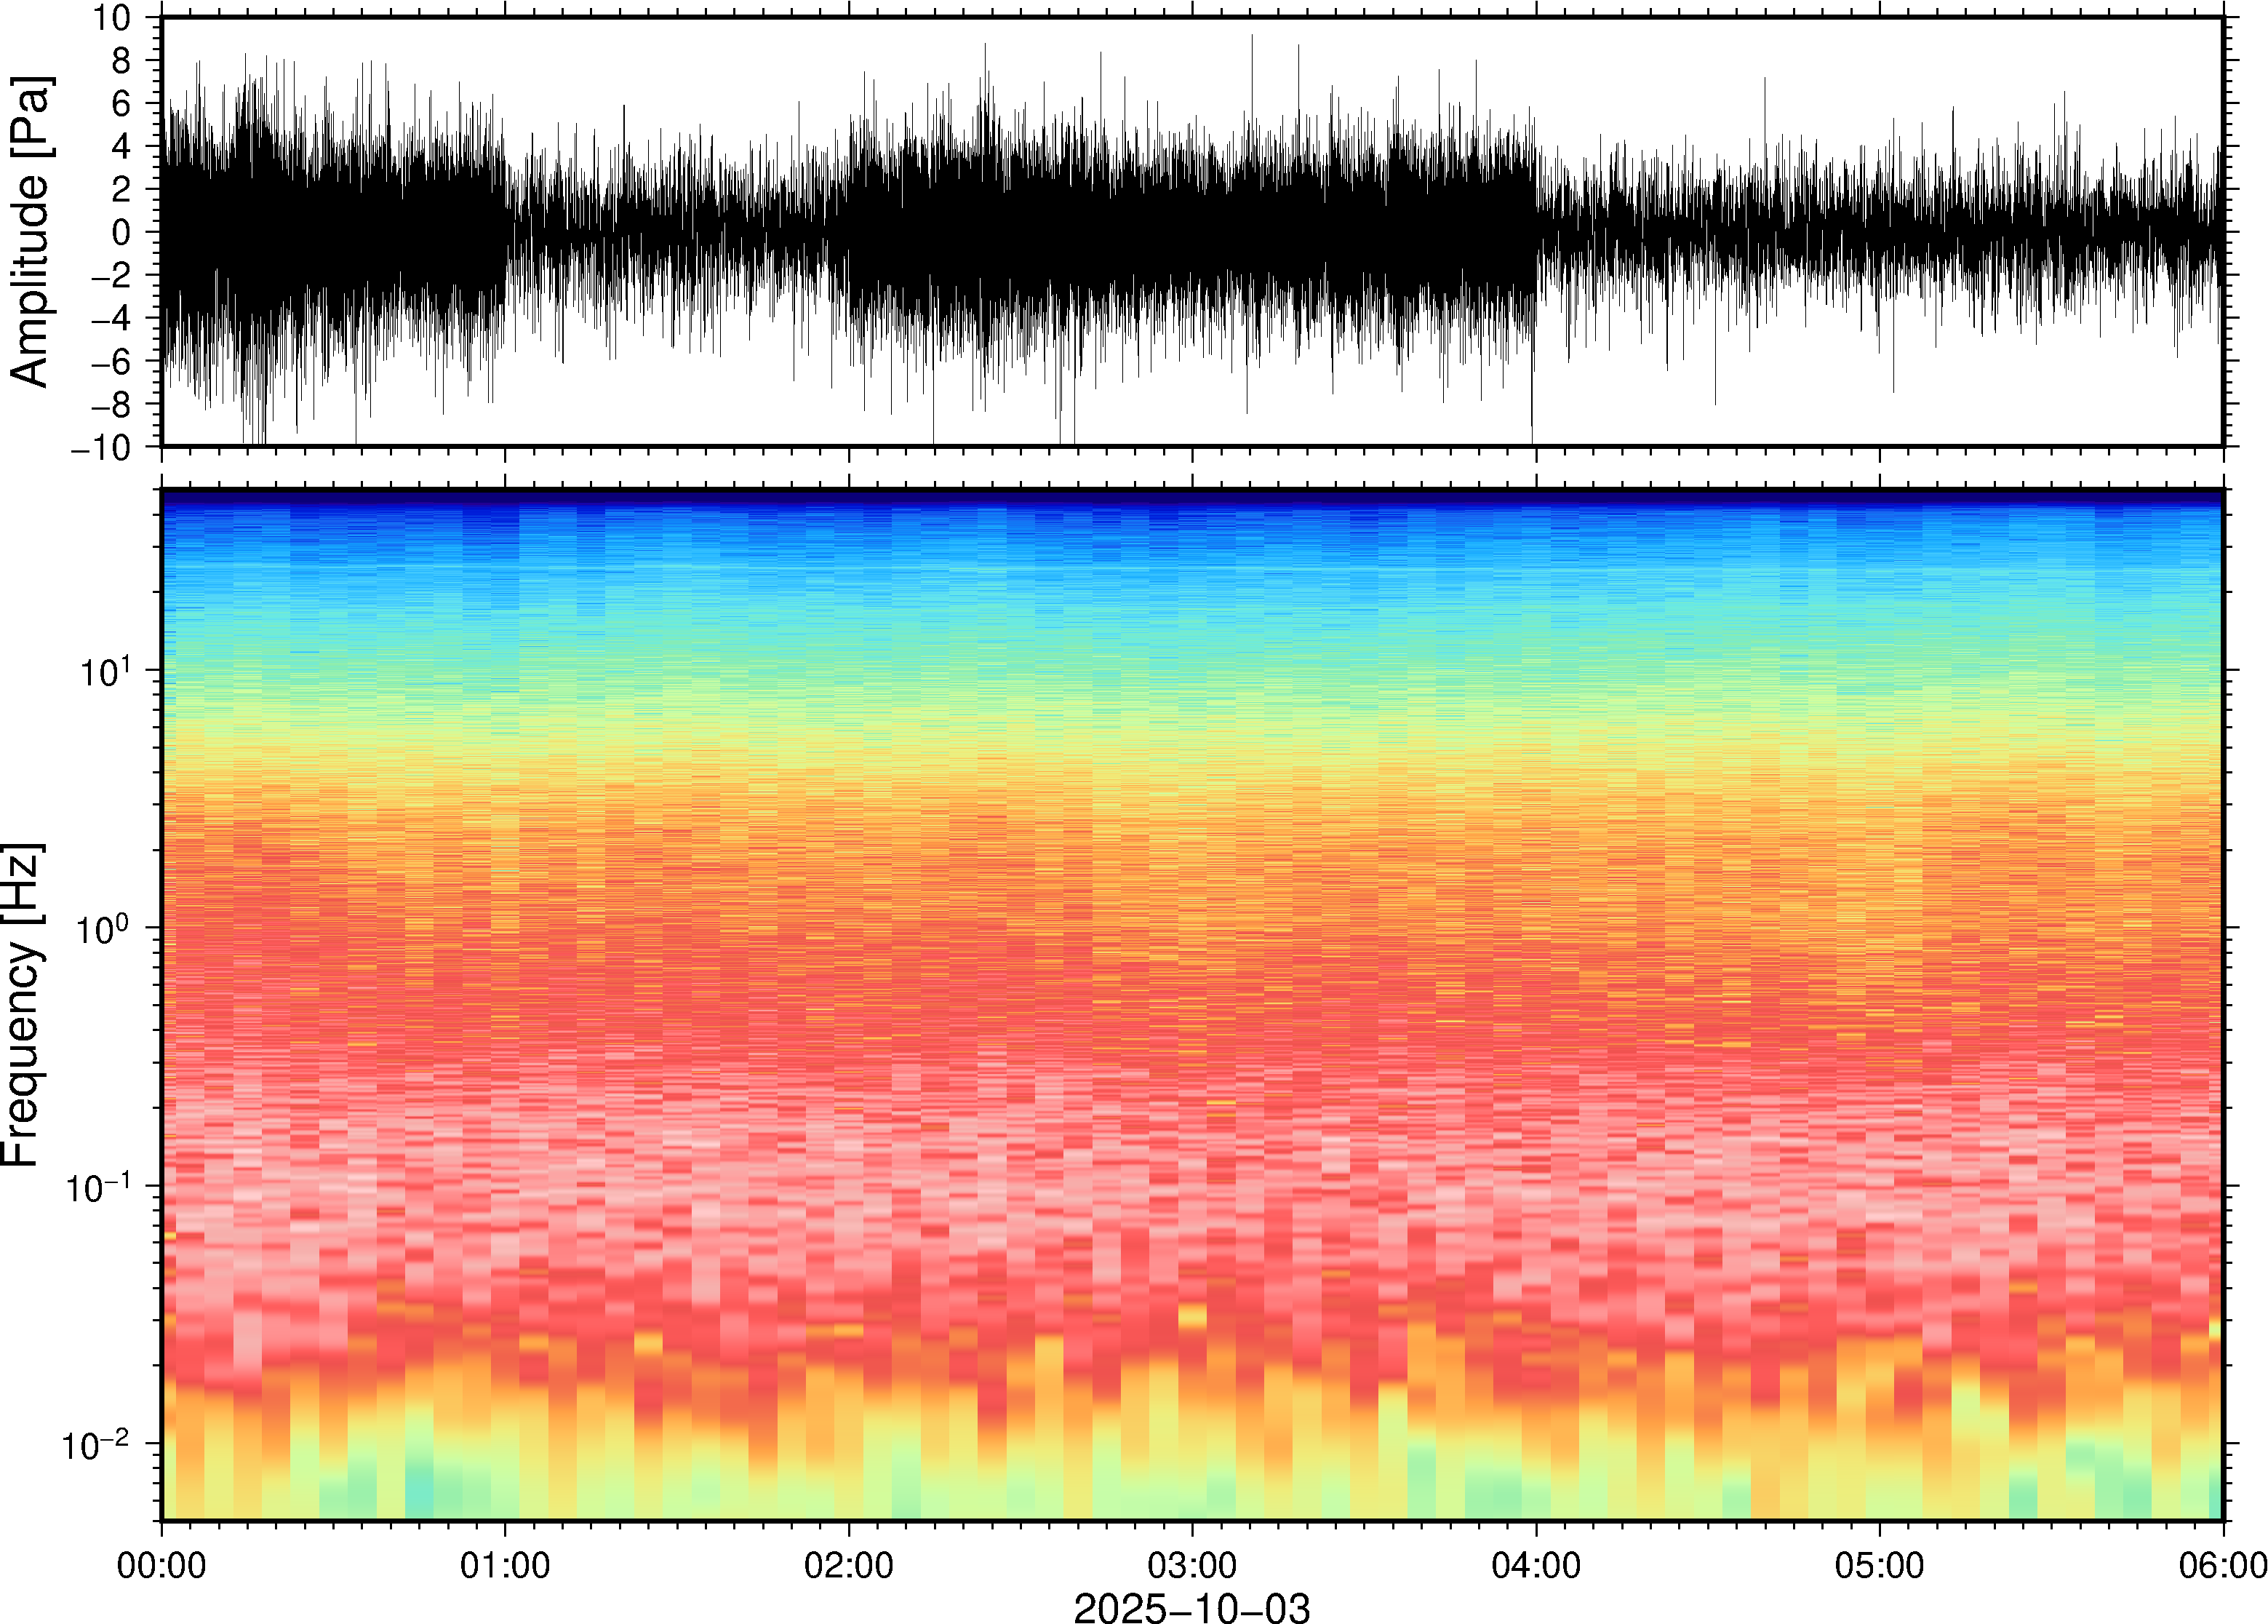
Task: Click the 01:00 time axis label
Action: tap(505, 1566)
